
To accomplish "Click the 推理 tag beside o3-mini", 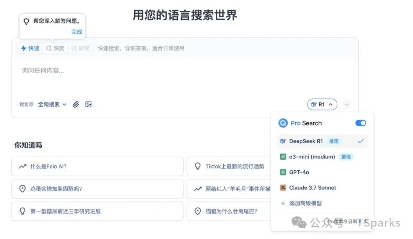I will click(346, 157).
